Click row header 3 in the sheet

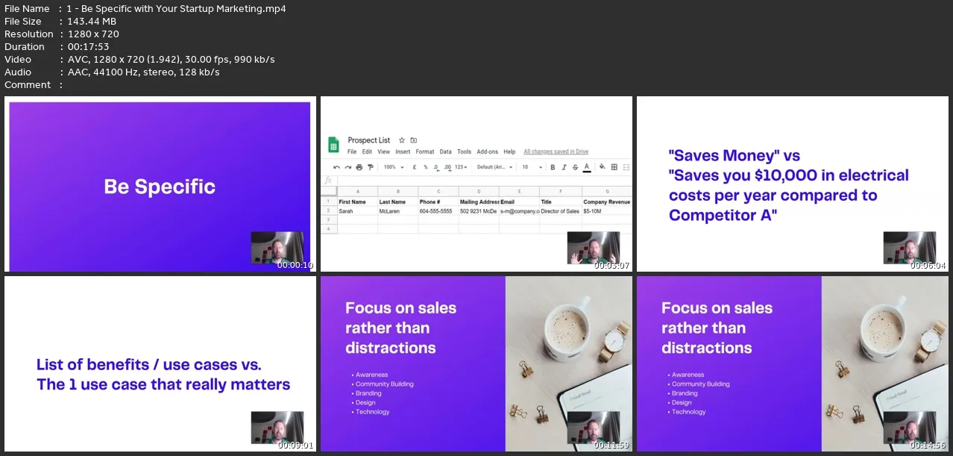pyautogui.click(x=329, y=219)
